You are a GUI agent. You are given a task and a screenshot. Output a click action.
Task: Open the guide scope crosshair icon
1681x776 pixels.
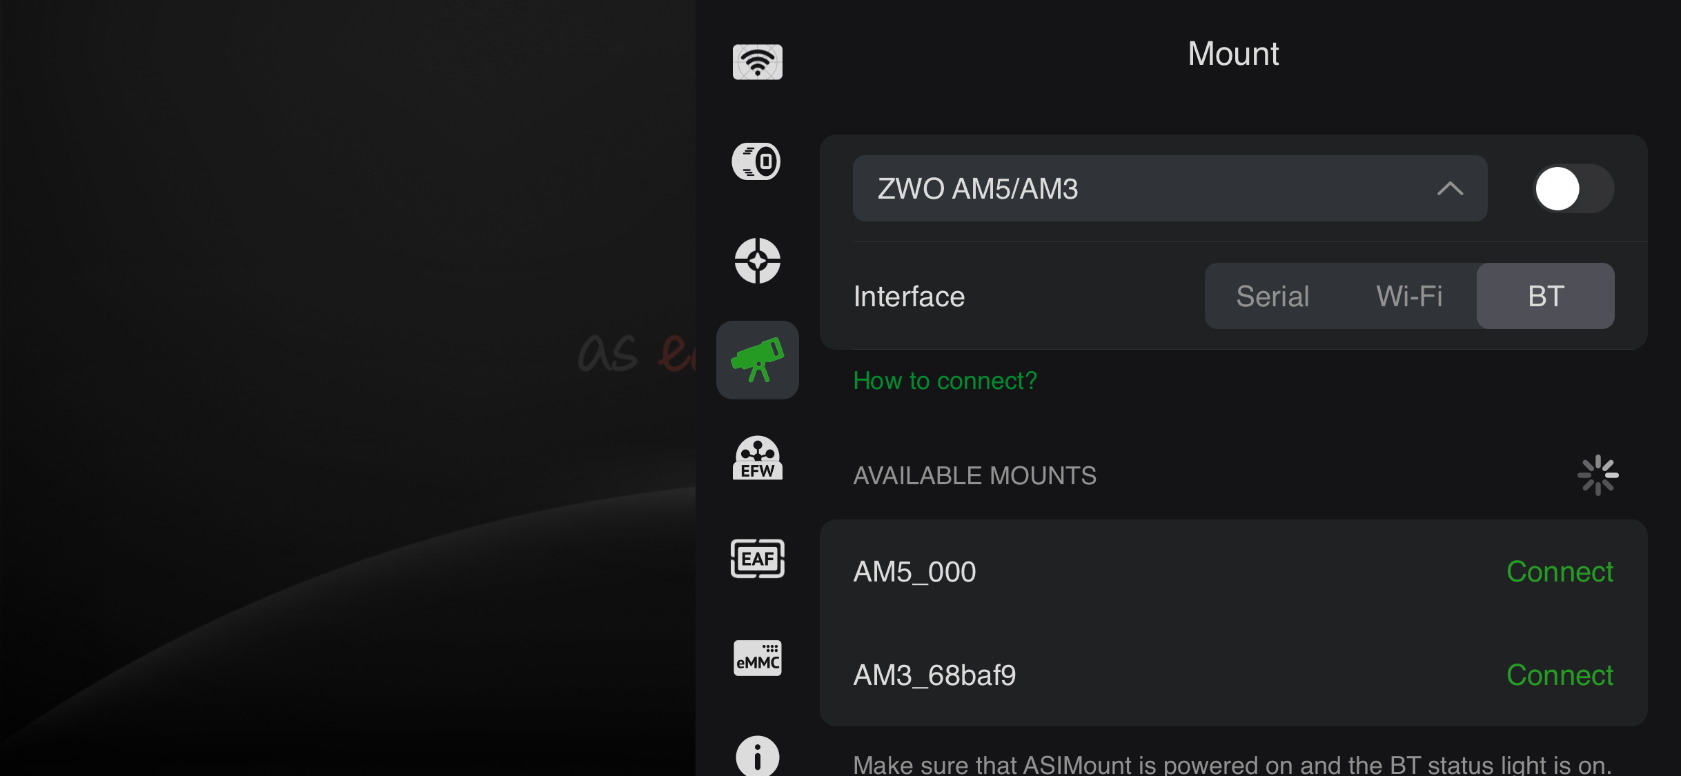(x=757, y=261)
